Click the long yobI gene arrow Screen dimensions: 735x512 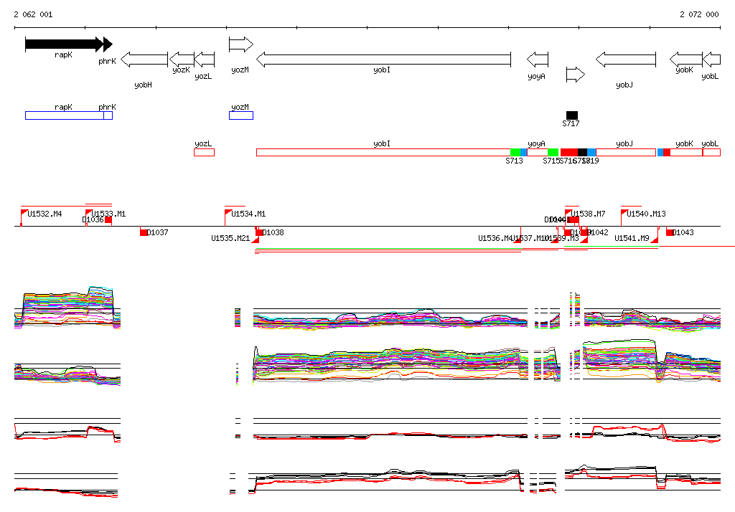383,60
